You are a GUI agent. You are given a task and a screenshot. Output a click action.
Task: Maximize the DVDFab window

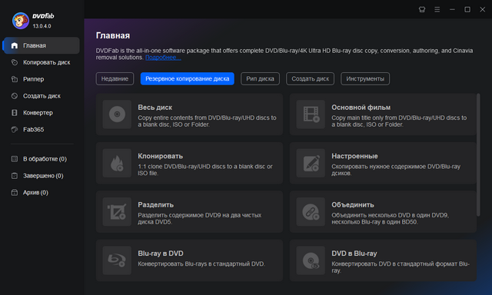(x=467, y=10)
